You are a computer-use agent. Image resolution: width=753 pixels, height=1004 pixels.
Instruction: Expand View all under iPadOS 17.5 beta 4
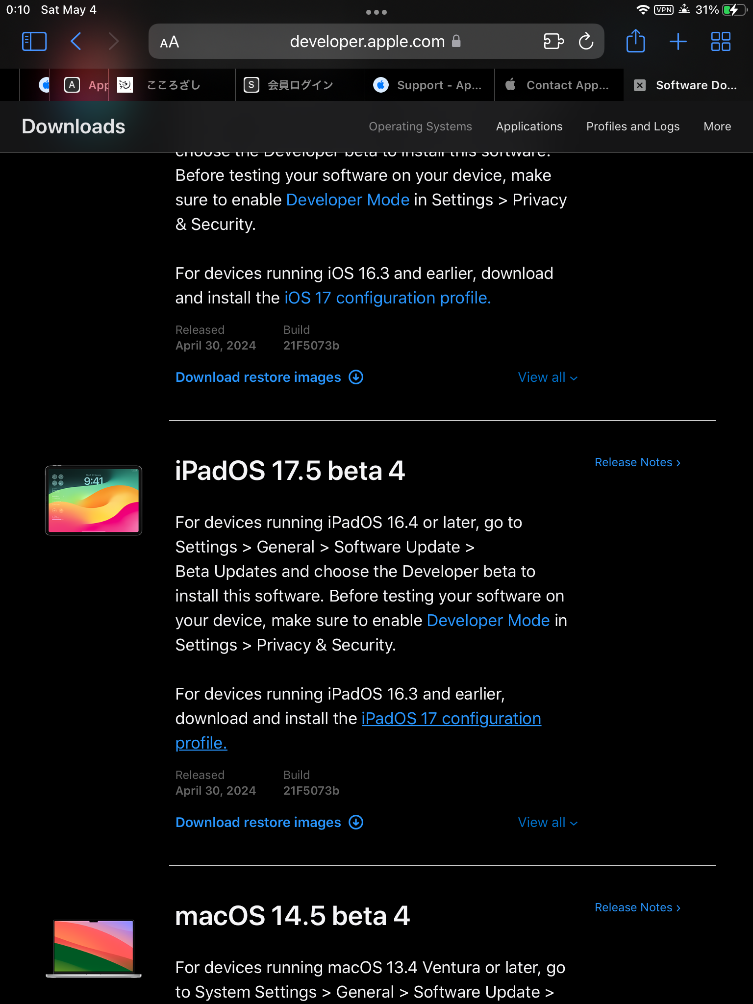pos(548,823)
